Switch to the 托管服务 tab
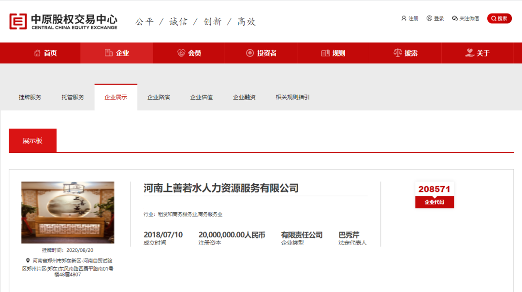 (72, 97)
